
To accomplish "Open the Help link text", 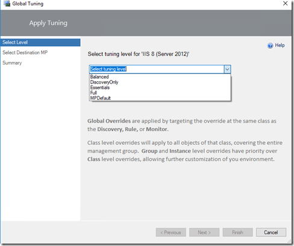I will 280,45.
